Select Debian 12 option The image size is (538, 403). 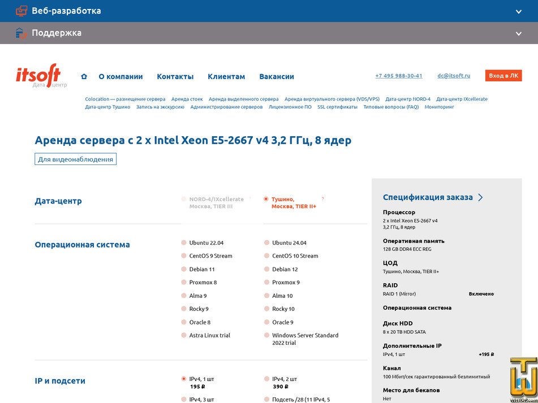(266, 269)
